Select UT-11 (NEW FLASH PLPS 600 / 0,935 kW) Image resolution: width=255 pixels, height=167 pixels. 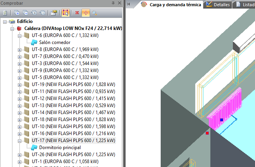pyautogui.click(x=73, y=91)
